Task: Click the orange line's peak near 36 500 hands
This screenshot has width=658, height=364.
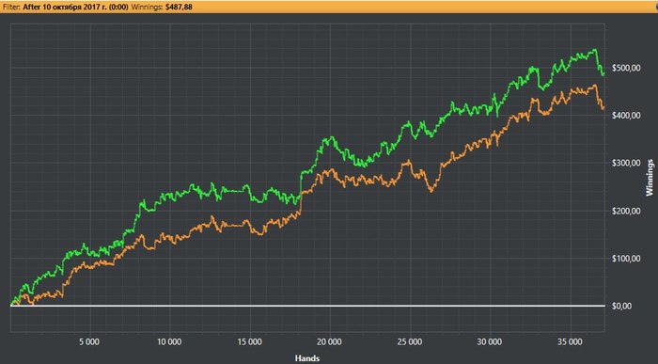Action: coord(594,86)
